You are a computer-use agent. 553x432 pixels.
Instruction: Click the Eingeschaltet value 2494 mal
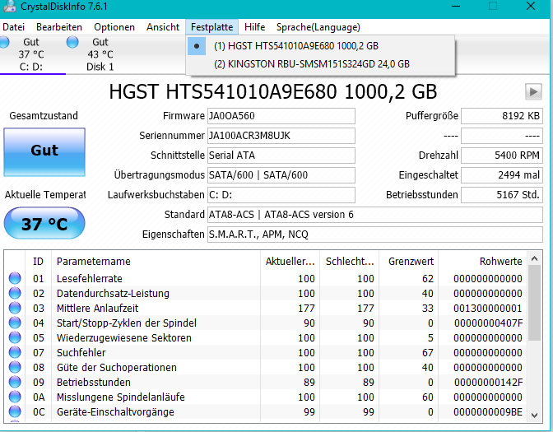(502, 175)
